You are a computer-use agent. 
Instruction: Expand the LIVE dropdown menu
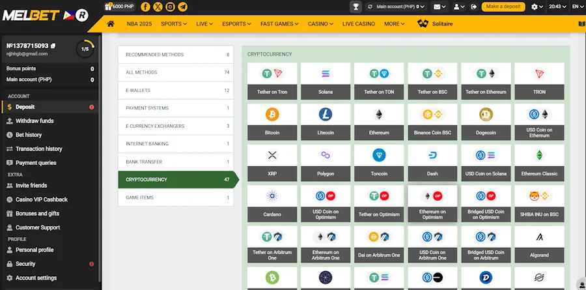pyautogui.click(x=204, y=23)
